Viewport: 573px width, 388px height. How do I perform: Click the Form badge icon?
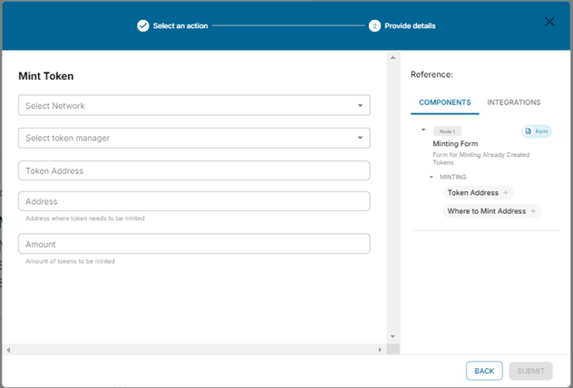coord(528,131)
